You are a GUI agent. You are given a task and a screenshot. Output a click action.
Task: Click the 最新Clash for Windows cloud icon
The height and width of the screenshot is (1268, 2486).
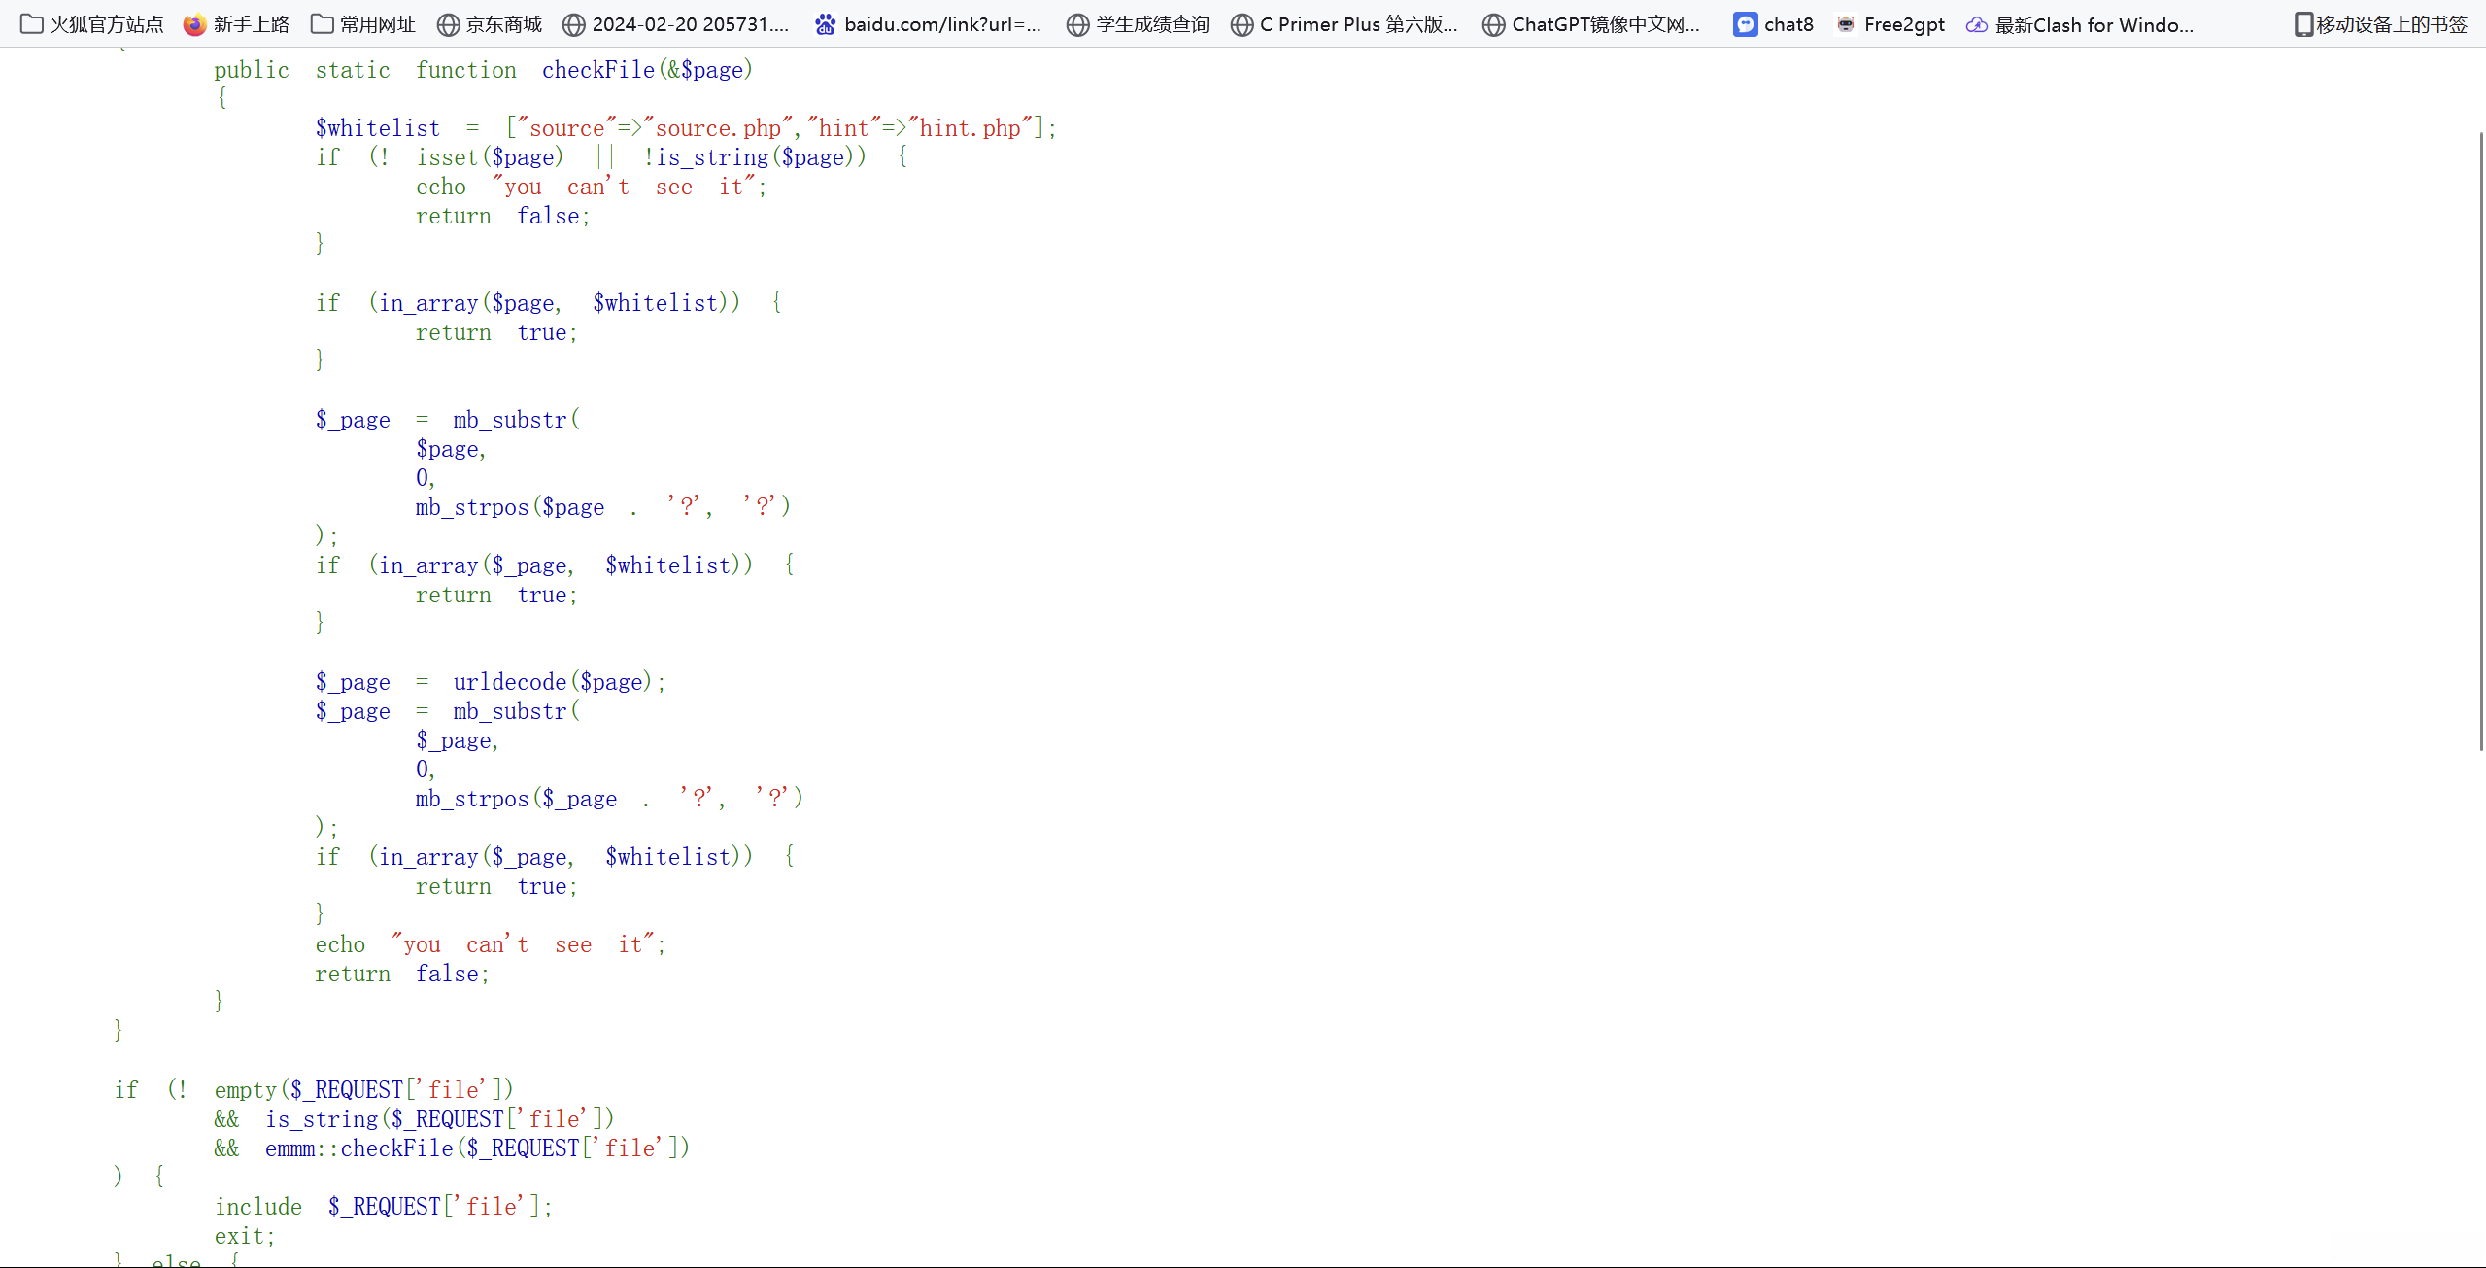point(1976,24)
